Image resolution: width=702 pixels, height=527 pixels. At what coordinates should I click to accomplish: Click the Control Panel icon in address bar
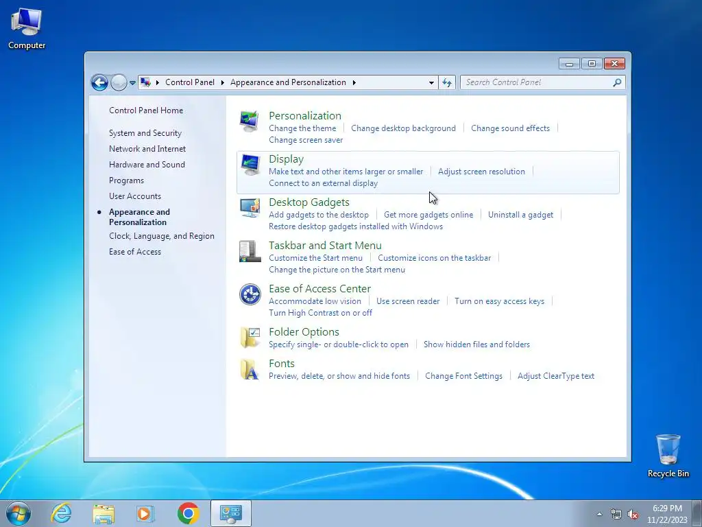[x=145, y=82]
